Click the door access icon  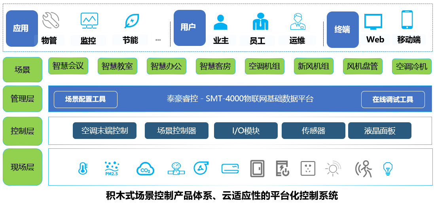(x=257, y=169)
